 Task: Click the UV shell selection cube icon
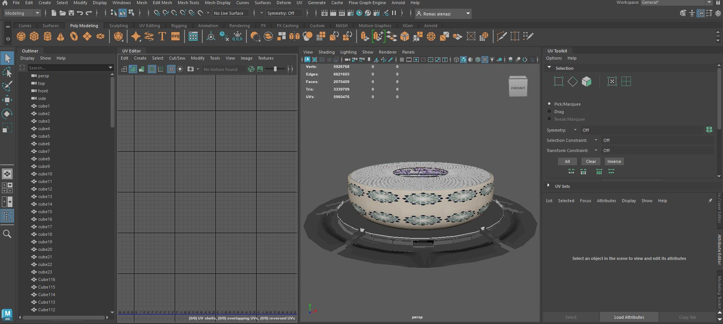[x=586, y=81]
